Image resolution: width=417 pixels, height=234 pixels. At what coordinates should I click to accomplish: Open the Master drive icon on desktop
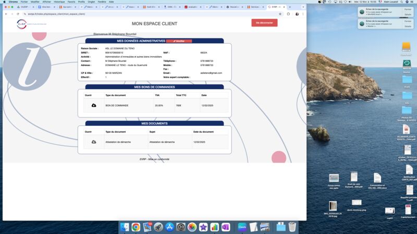click(407, 64)
